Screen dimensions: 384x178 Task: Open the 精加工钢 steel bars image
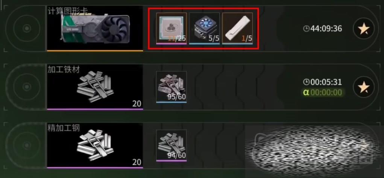[x=95, y=145]
